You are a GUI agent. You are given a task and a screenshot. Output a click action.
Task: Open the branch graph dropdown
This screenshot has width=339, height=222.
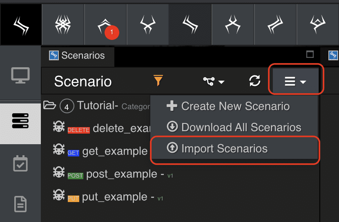tap(214, 81)
